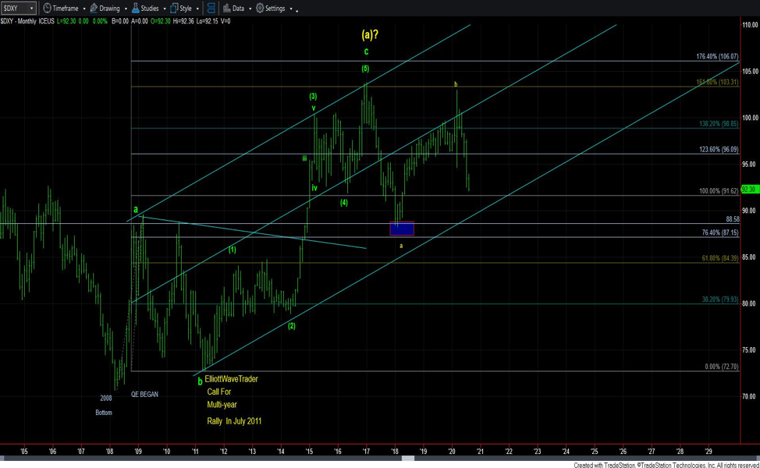Select the ElliottWaveTrader text annotation
760x468 pixels.
(231, 379)
